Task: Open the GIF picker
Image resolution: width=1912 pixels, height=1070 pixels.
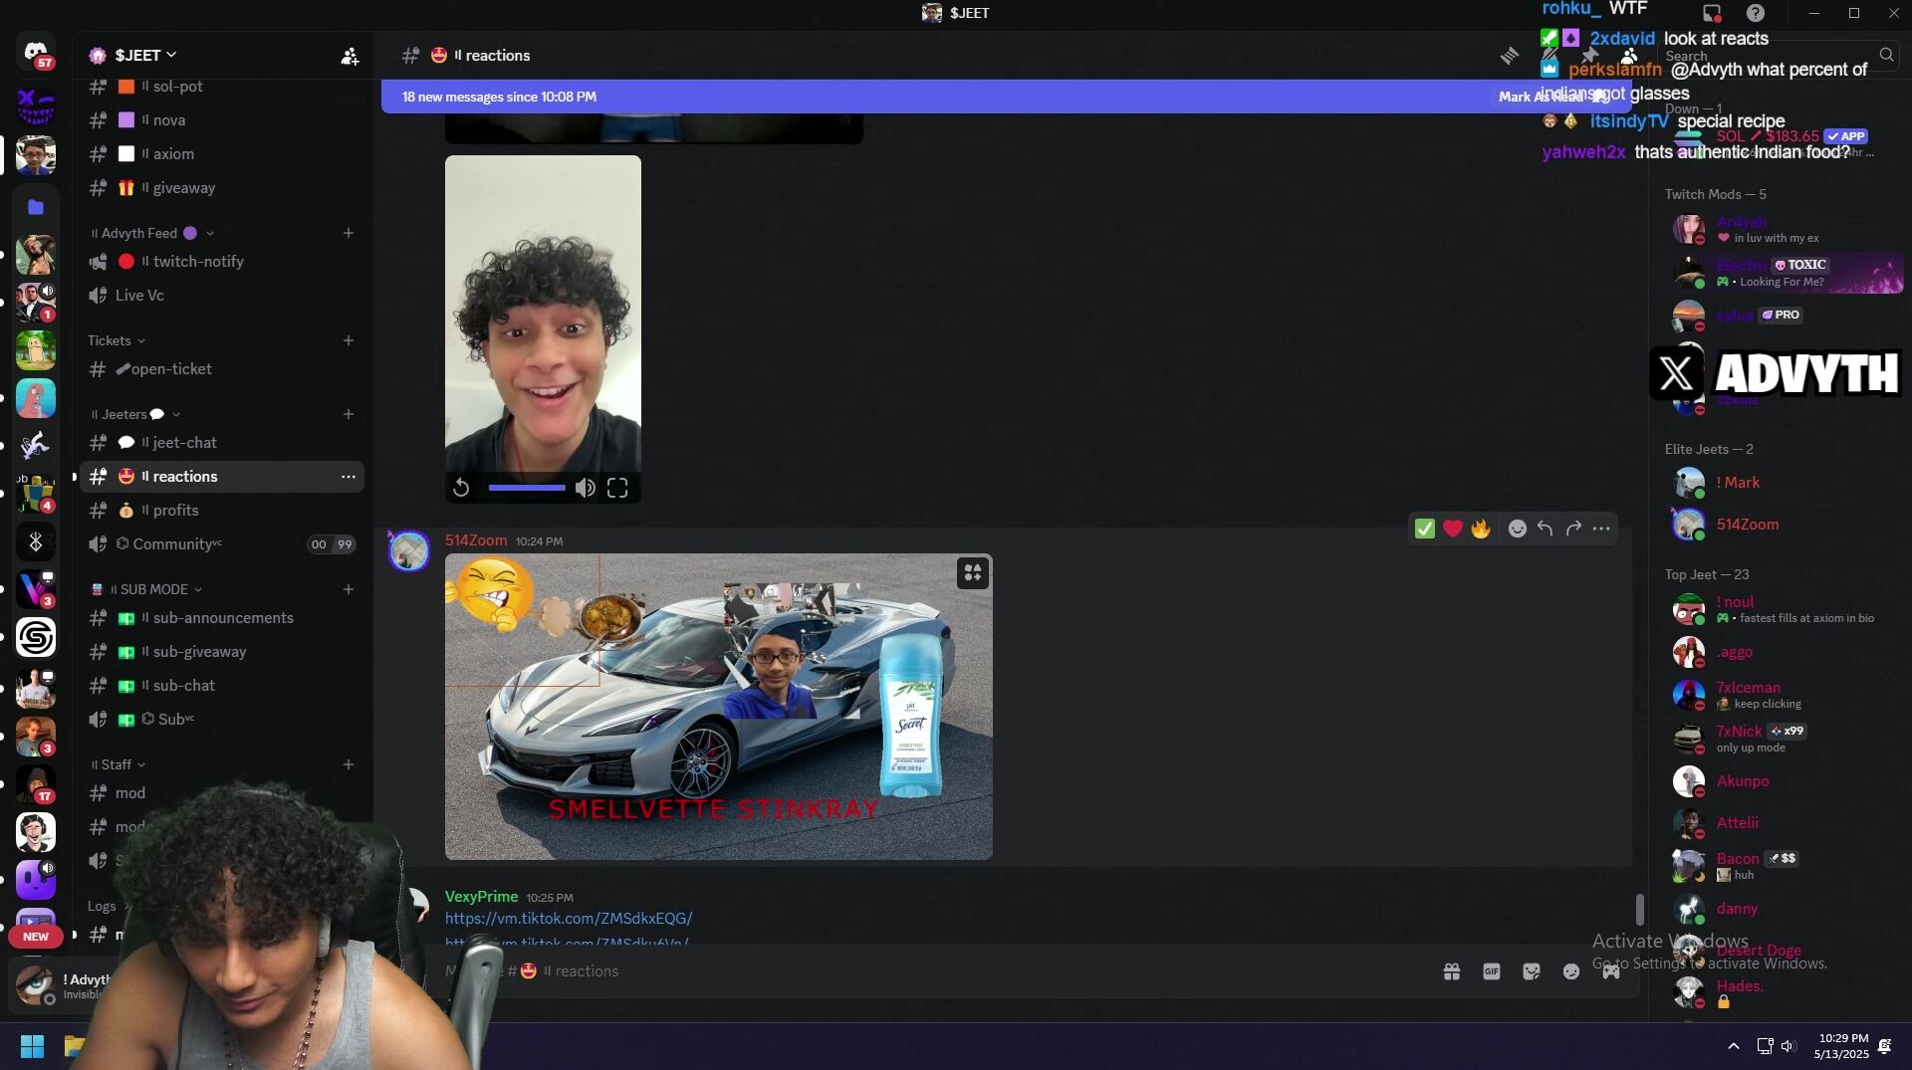Action: tap(1492, 971)
